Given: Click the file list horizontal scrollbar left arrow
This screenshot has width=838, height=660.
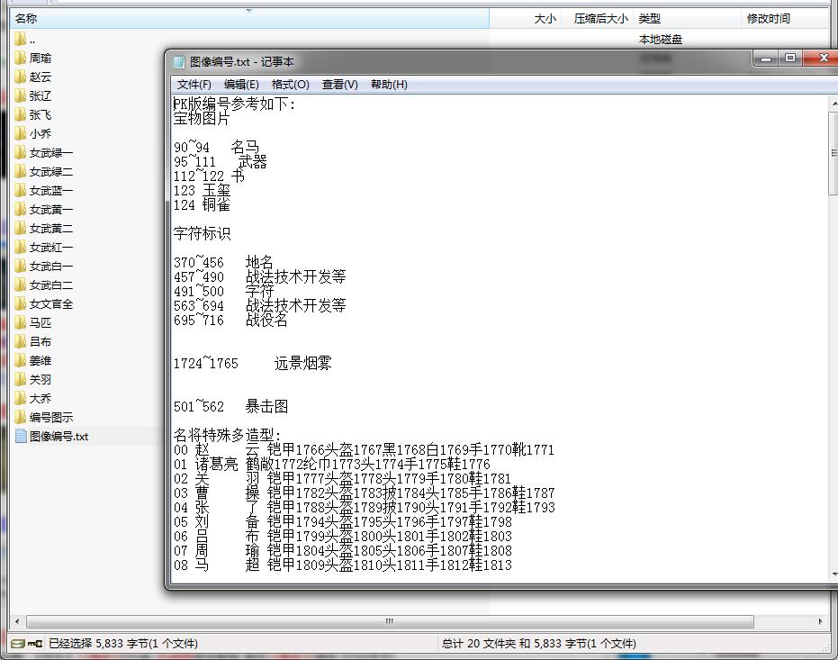Looking at the screenshot, I should coord(16,621).
